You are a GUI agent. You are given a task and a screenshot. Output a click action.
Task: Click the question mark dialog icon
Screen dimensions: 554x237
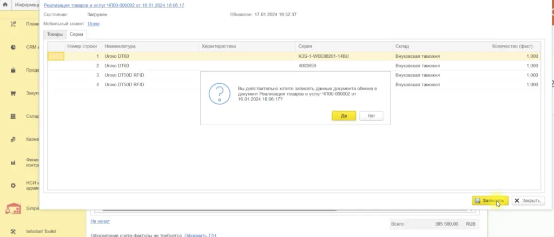[220, 94]
